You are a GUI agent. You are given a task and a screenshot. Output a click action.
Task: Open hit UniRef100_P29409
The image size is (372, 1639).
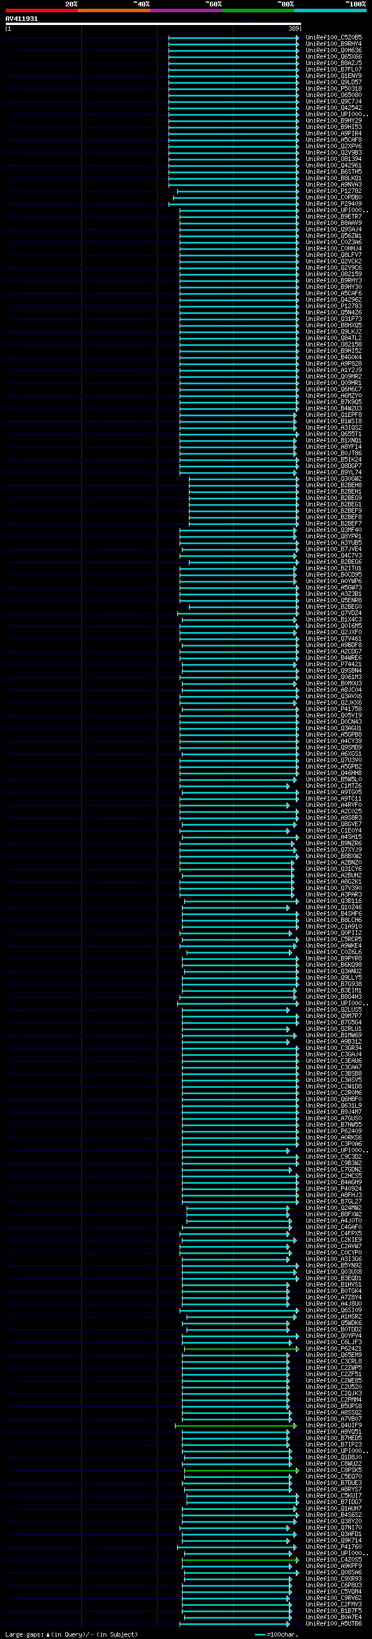[333, 203]
